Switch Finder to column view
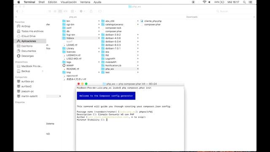 pyautogui.click(x=60, y=11)
